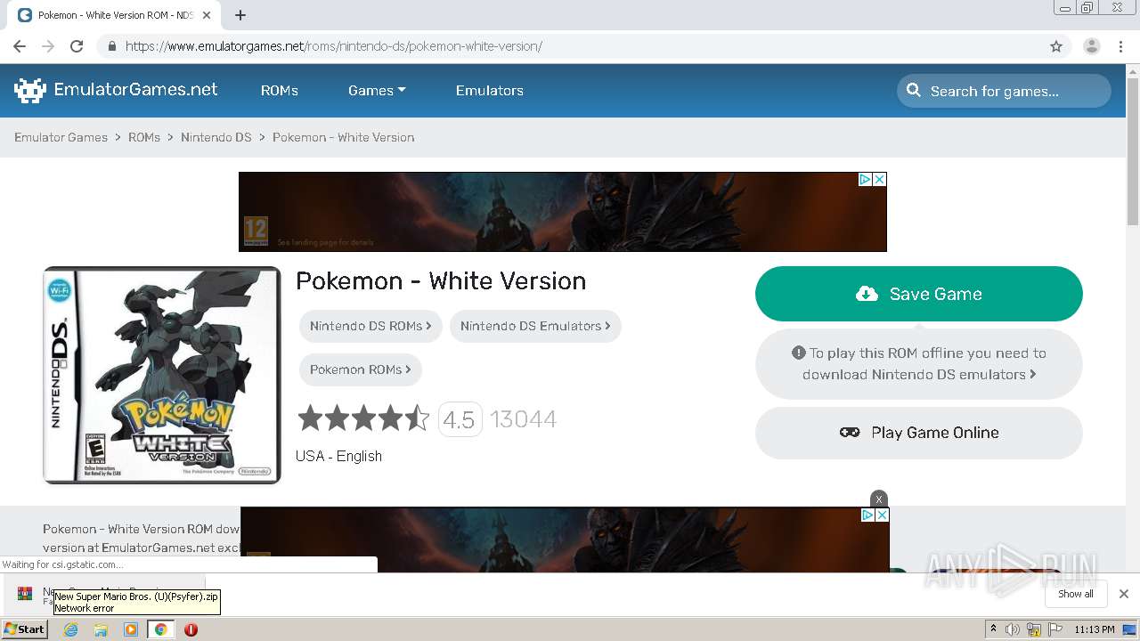Image resolution: width=1140 pixels, height=641 pixels.
Task: Show hidden system tray icons
Action: click(993, 629)
